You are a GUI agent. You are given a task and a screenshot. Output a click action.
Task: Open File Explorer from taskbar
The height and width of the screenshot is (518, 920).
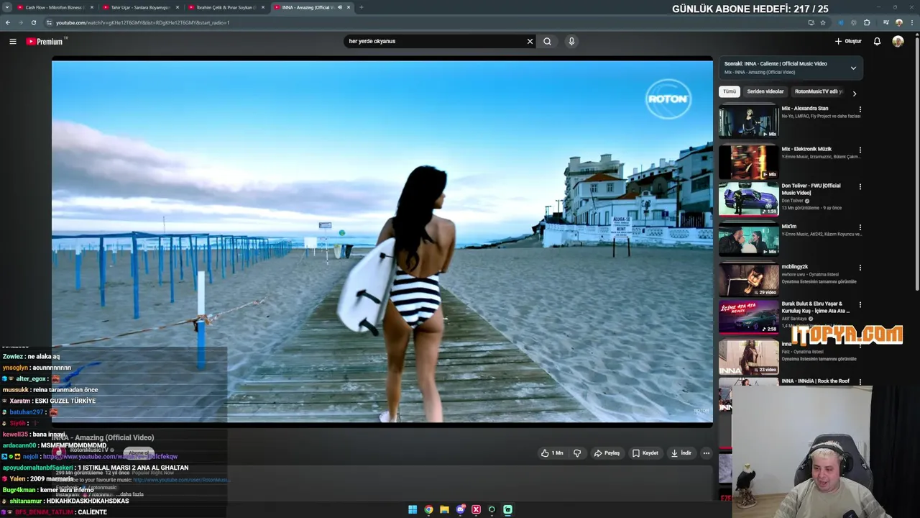(444, 509)
